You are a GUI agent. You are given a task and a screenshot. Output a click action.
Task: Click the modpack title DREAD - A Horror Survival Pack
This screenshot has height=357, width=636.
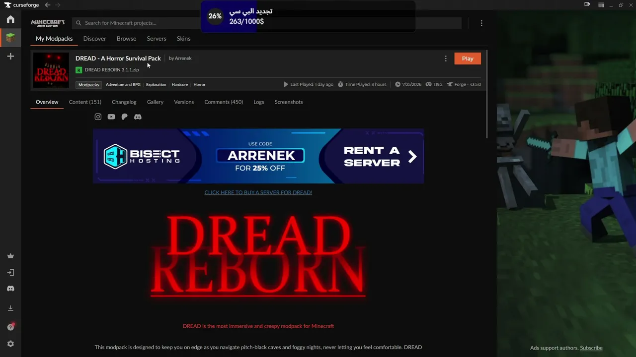pos(118,59)
